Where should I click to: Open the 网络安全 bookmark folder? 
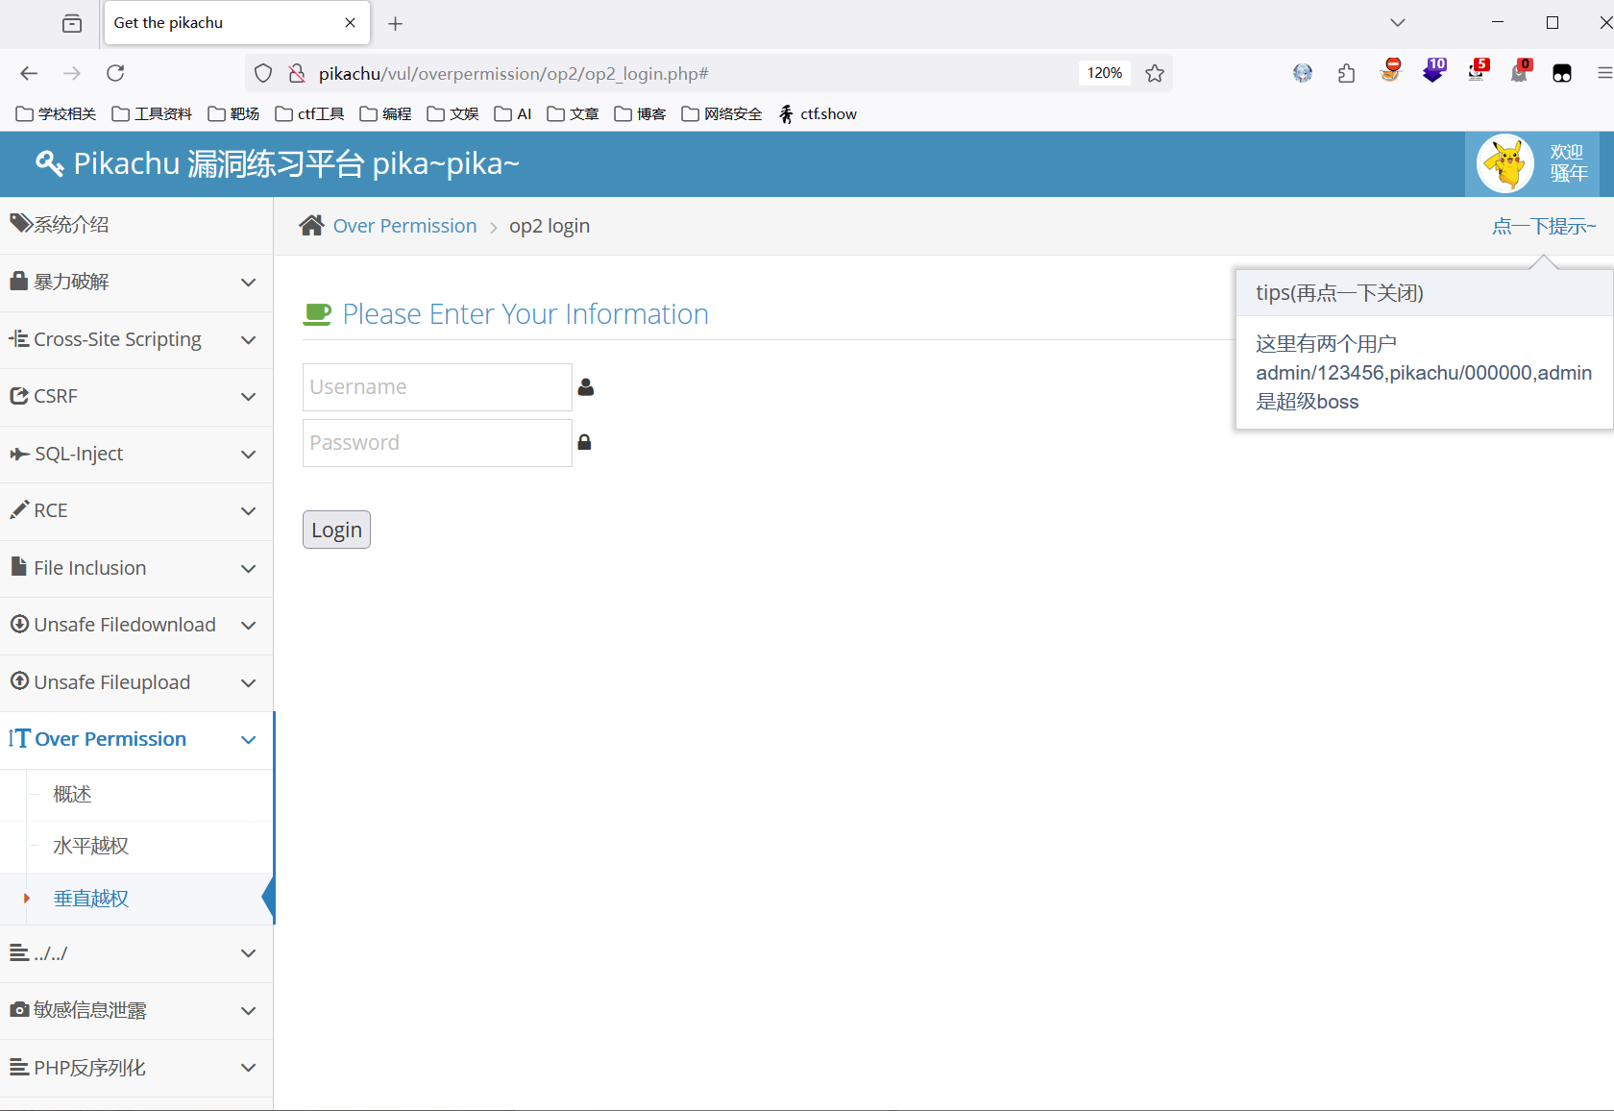coord(721,113)
